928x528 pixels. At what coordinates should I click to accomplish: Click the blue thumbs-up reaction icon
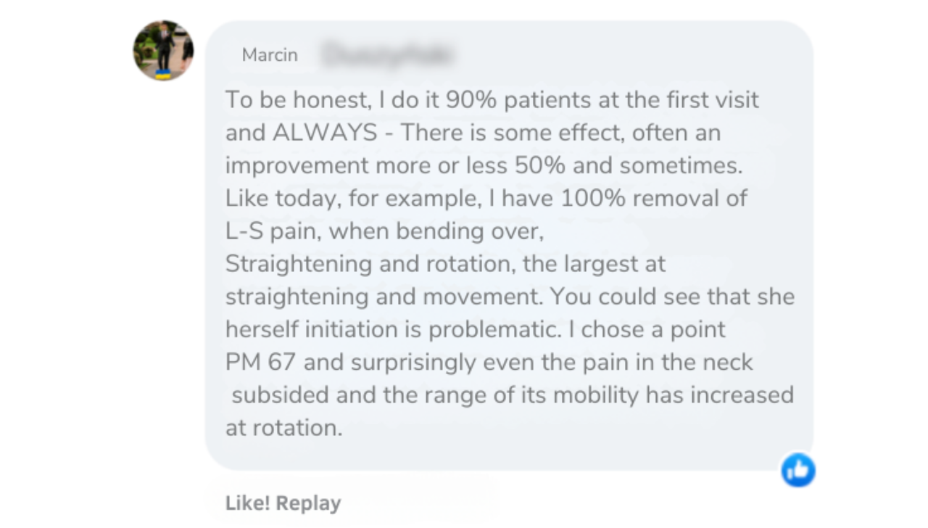[797, 470]
